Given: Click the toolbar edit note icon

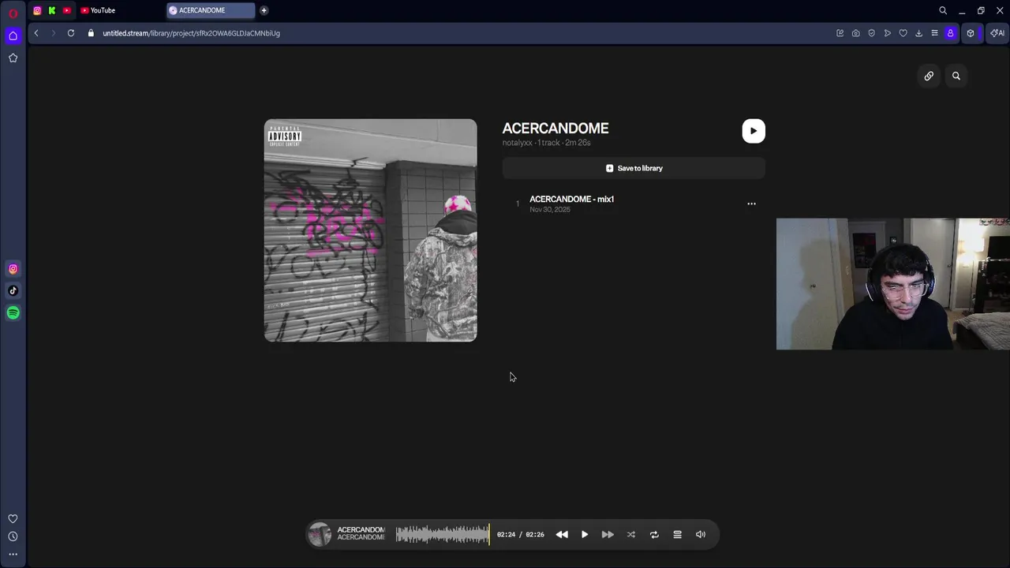Looking at the screenshot, I should (840, 33).
